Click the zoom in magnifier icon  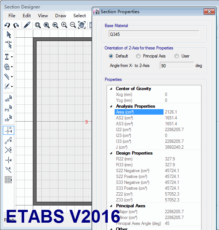[x=64, y=25]
